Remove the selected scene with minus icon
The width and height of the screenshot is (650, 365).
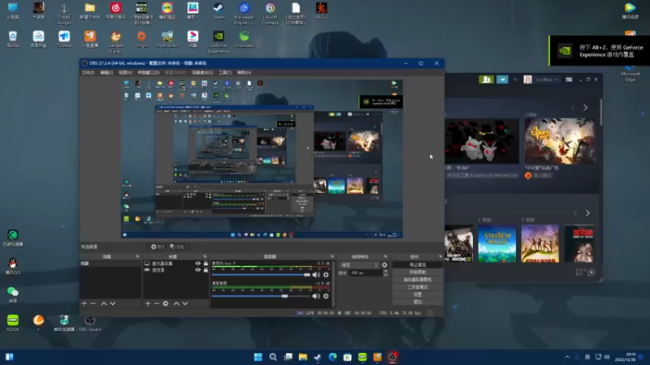click(x=93, y=303)
